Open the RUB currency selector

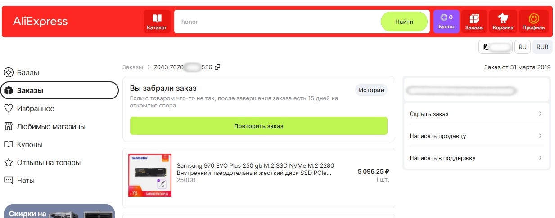pos(542,47)
